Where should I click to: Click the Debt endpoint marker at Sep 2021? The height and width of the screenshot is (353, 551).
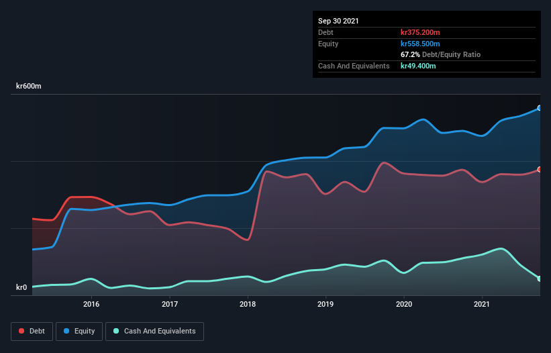pos(540,169)
